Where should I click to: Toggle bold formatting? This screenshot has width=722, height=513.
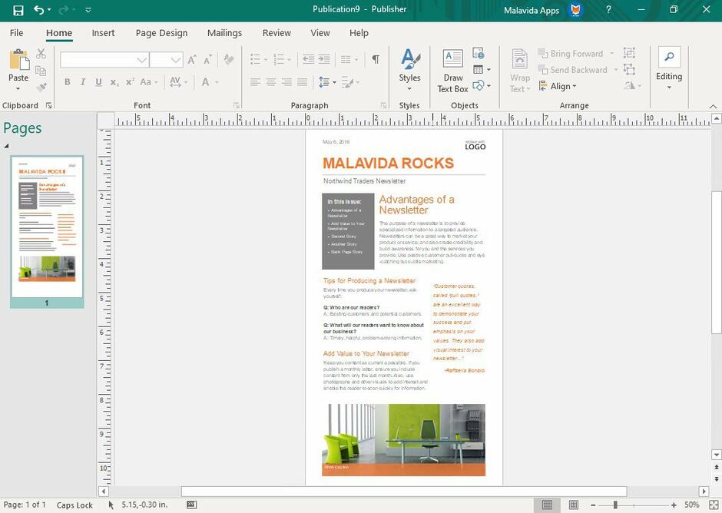coord(68,82)
